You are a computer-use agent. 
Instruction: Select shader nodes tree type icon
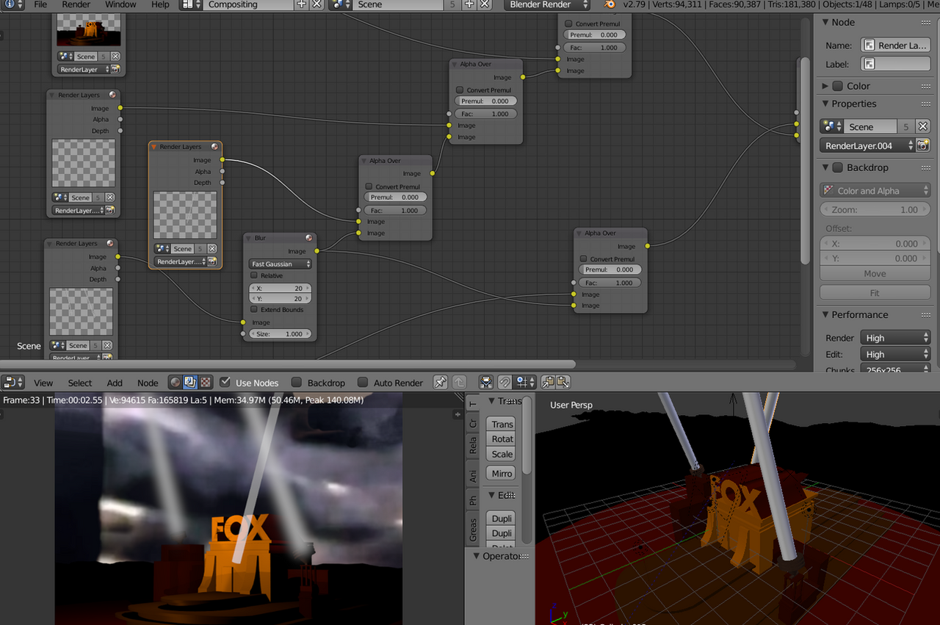pos(175,382)
